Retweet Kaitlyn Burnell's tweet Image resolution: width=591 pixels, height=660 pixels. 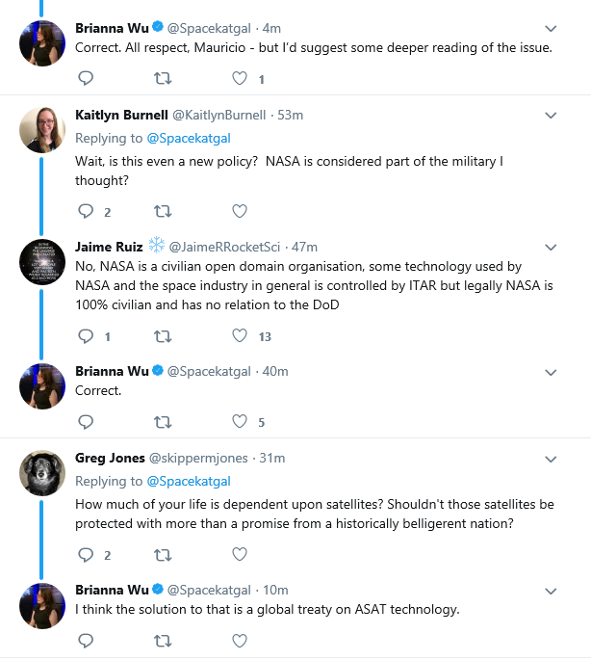click(x=163, y=211)
